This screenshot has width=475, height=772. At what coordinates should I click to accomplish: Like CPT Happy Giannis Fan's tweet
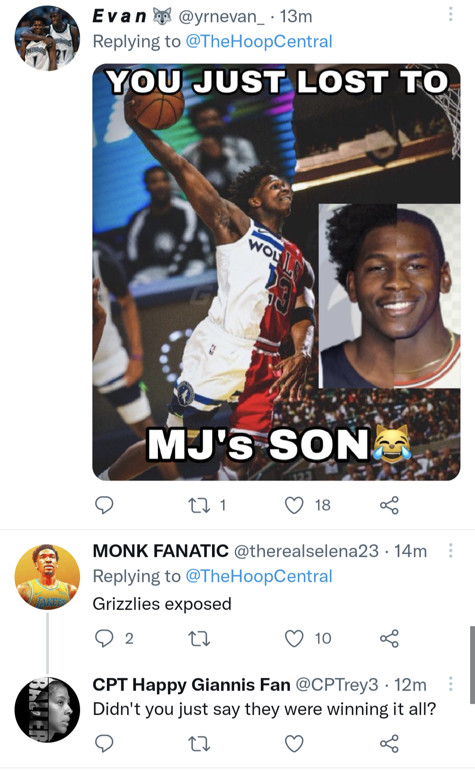[294, 743]
